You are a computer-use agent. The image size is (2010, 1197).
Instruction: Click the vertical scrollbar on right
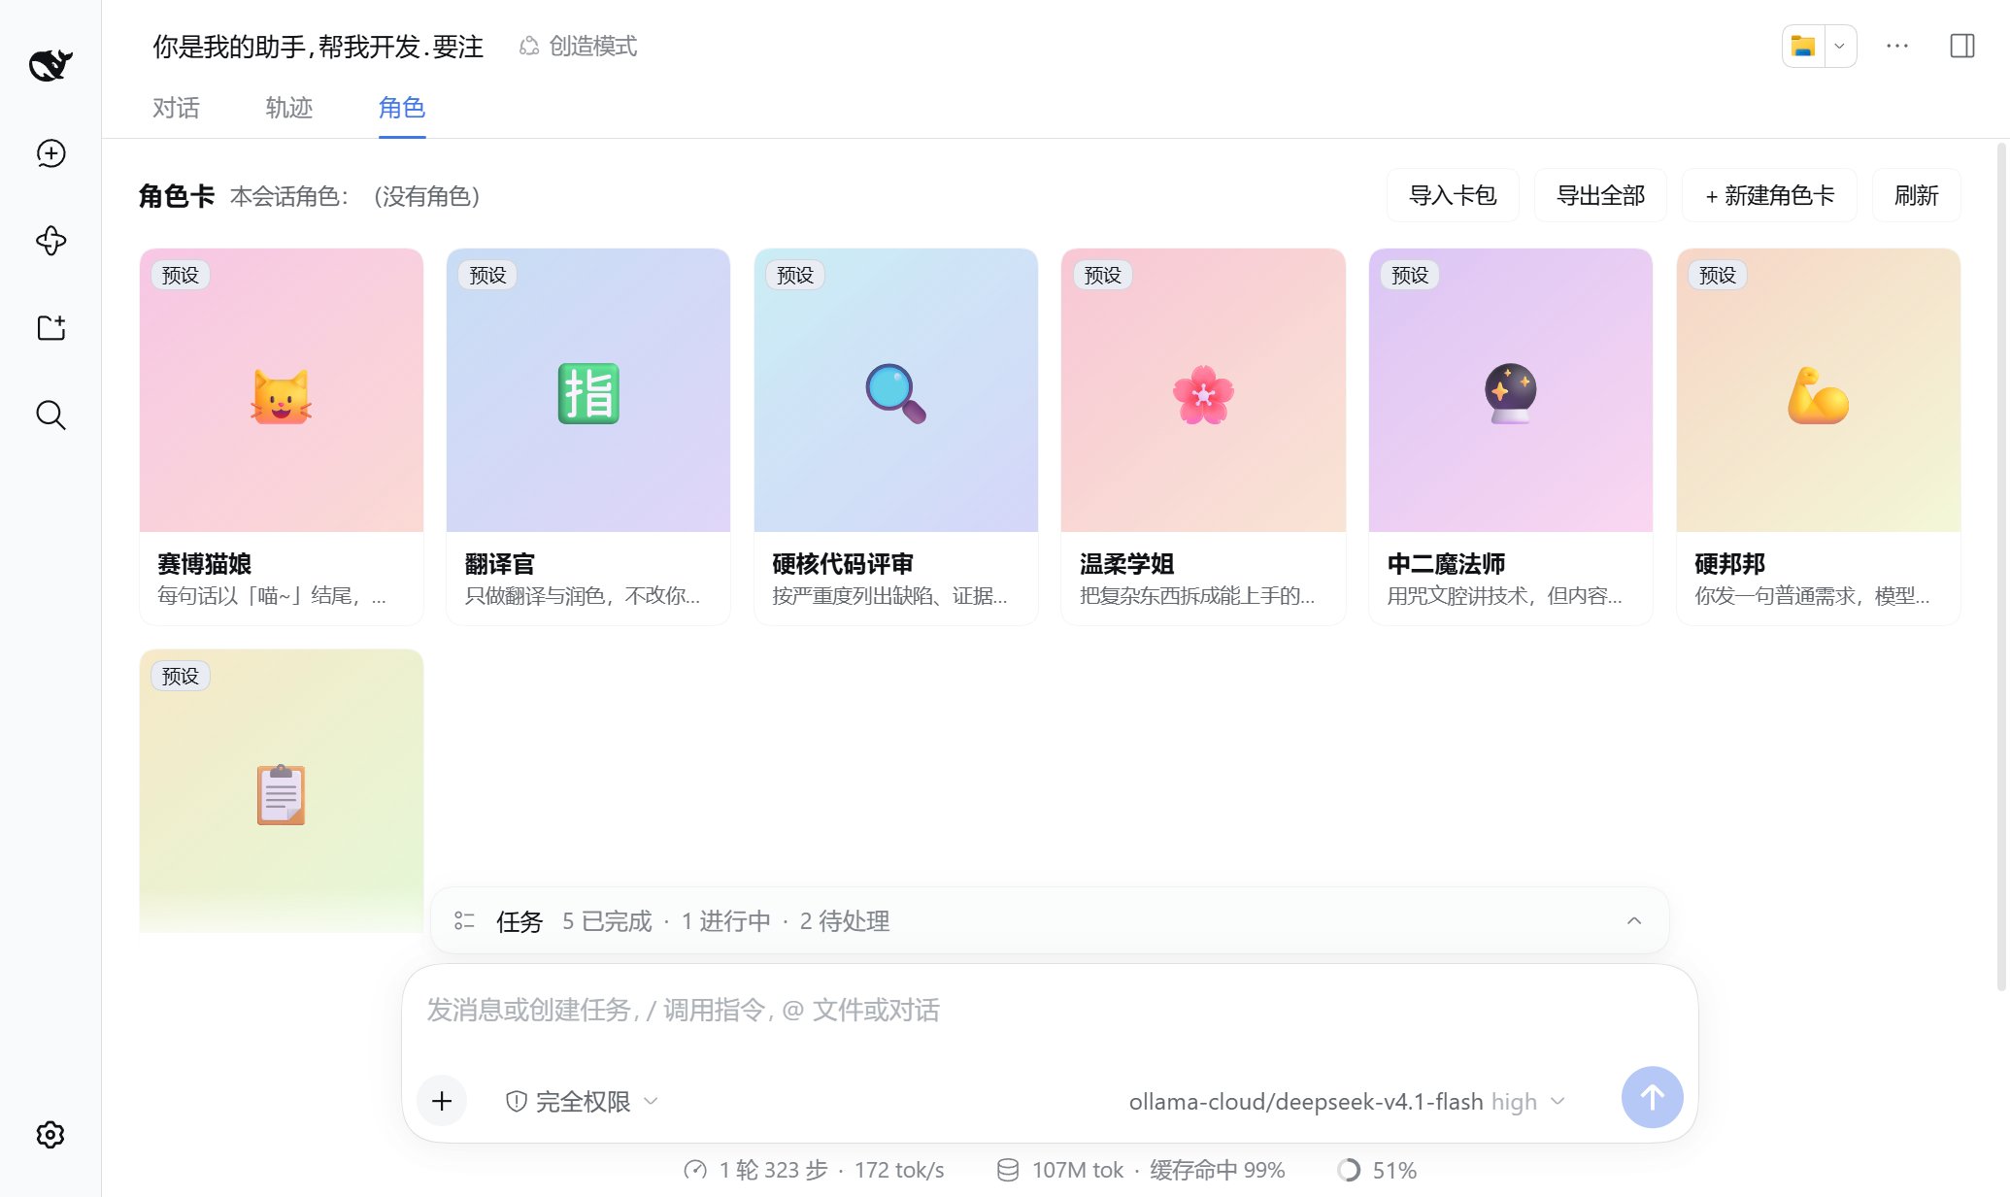coord(2001,567)
